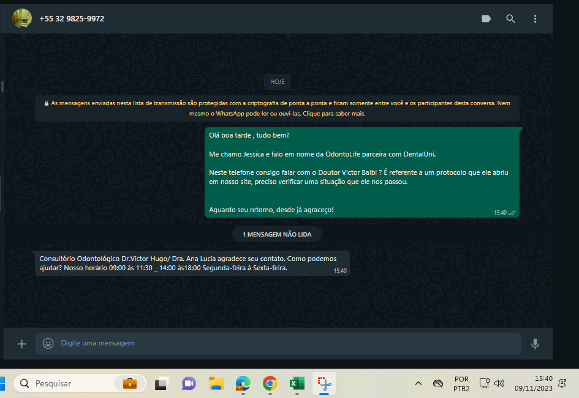Open the notifications bell icon
The height and width of the screenshot is (398, 579).
pos(562,383)
